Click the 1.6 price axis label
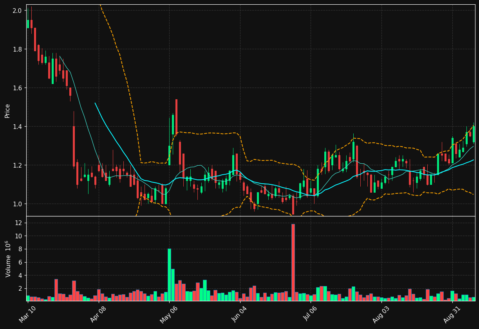Image resolution: width=479 pixels, height=329 pixels. tap(17, 88)
